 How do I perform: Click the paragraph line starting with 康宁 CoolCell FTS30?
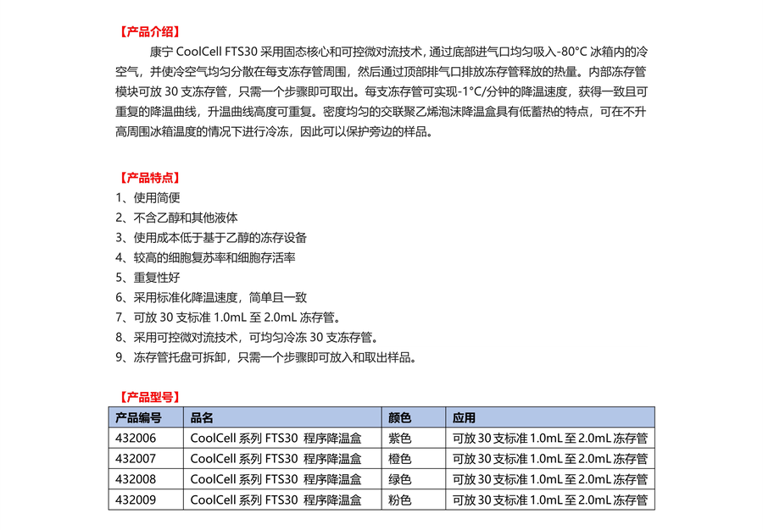tap(398, 52)
